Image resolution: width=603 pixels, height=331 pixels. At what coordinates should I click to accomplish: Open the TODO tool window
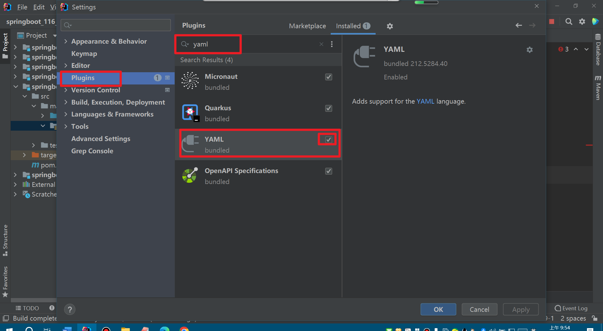27,308
